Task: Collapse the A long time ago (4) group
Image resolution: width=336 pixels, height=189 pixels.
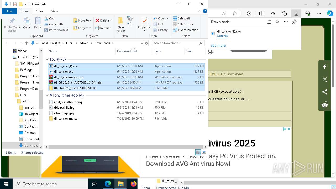Action: coord(47,95)
